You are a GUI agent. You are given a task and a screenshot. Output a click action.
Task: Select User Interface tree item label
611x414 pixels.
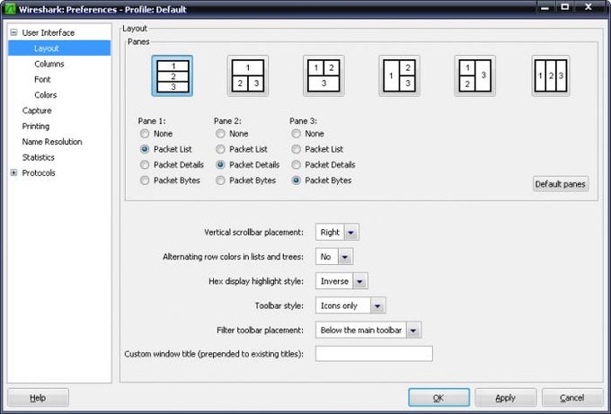(49, 32)
